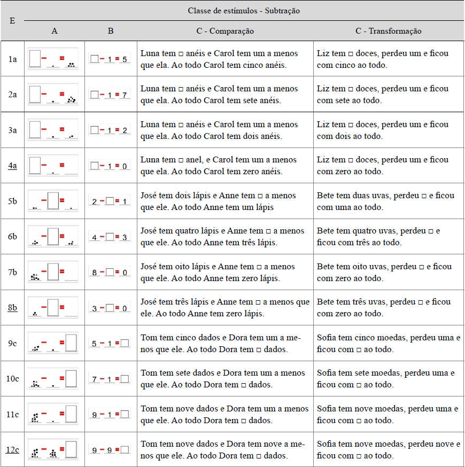Select the 'Classe de estímulos - Subtração' title
Screen dimensions: 465x467
pos(243,11)
